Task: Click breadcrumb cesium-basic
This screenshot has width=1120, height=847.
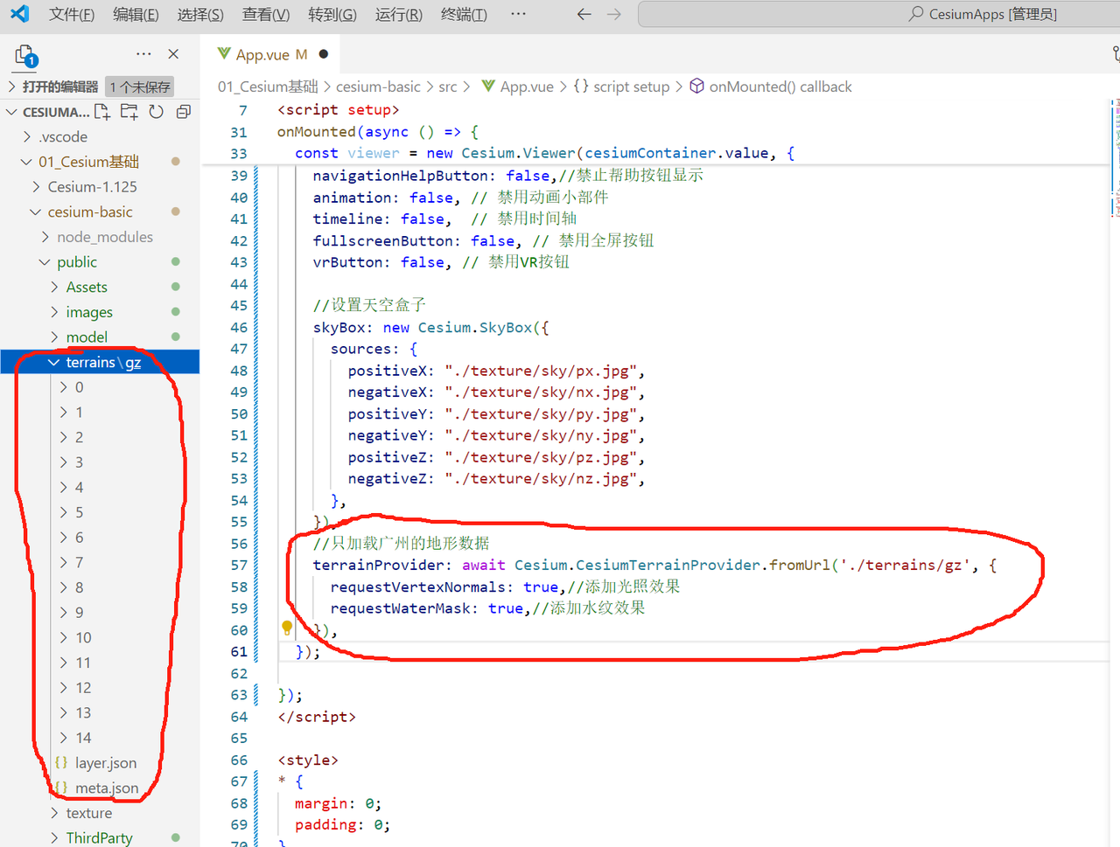Action: [x=378, y=87]
